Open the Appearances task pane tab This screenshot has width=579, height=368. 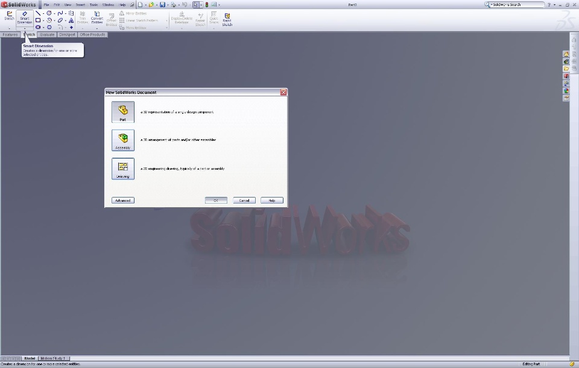click(566, 91)
